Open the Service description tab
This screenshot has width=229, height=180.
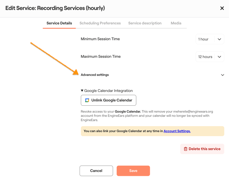point(145,23)
